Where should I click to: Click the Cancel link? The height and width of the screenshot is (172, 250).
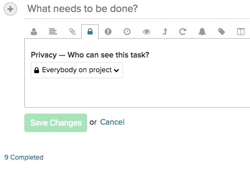(112, 122)
